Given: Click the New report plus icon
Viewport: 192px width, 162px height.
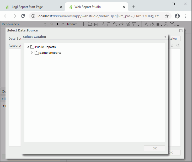Looking at the screenshot, I should (83, 24).
